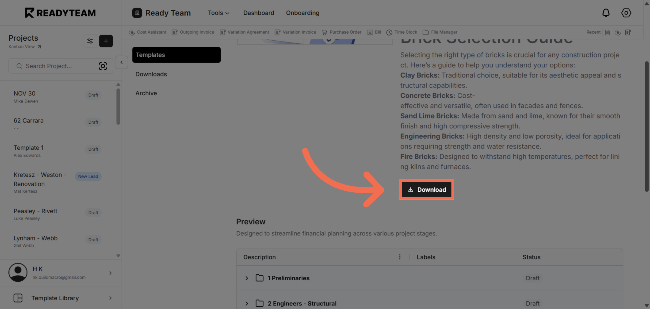Open Description column options menu
650x309 pixels.
pyautogui.click(x=400, y=257)
